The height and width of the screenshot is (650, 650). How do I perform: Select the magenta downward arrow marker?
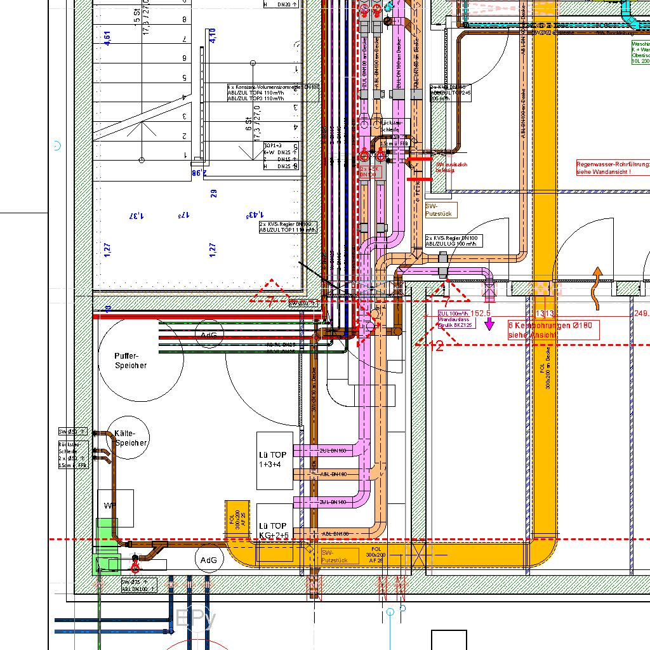(489, 325)
